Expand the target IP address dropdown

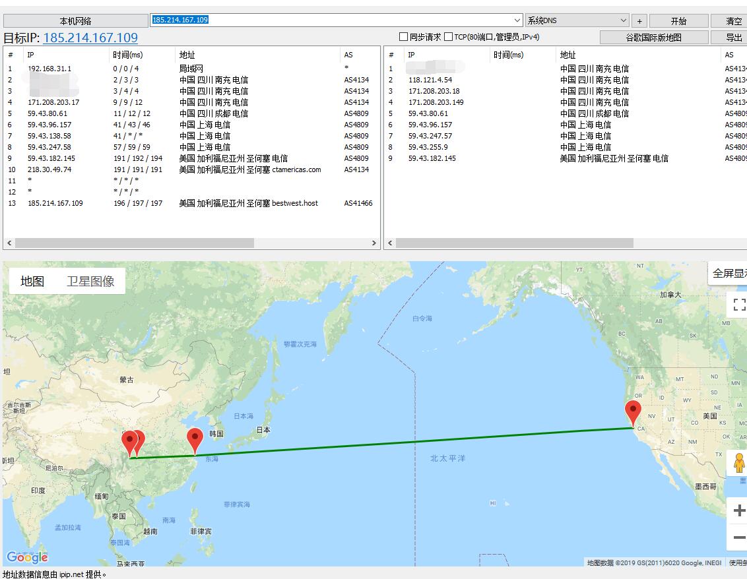517,20
